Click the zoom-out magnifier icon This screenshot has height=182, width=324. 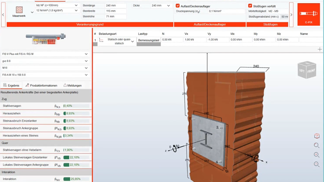tap(316, 164)
